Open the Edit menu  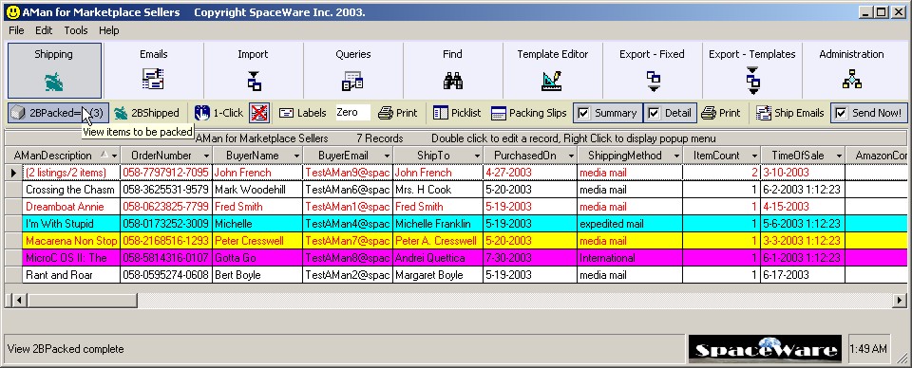click(x=44, y=30)
